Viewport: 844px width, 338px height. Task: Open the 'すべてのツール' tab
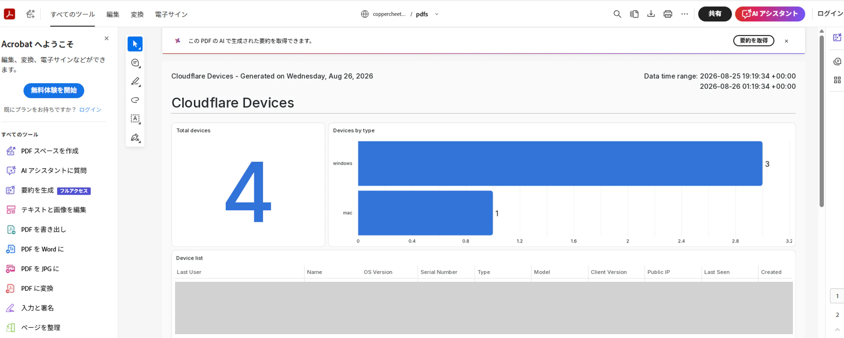click(73, 14)
